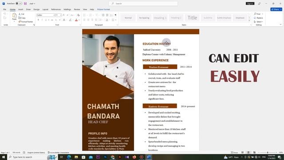The height and width of the screenshot is (160, 284).
Task: Click the Share button
Action: coord(276,9)
